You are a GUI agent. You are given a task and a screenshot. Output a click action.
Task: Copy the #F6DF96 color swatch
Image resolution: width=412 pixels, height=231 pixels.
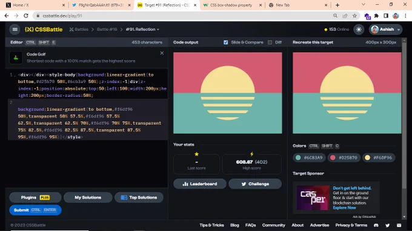coord(379,158)
